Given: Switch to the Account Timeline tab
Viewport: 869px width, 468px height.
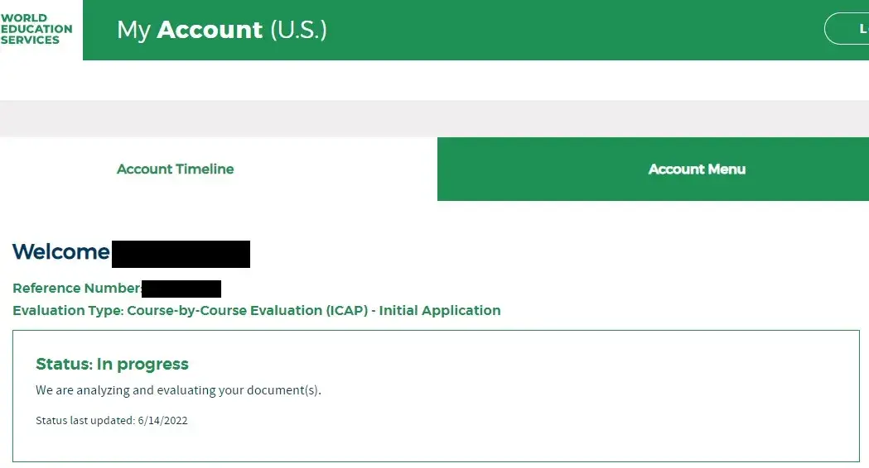Looking at the screenshot, I should (176, 170).
